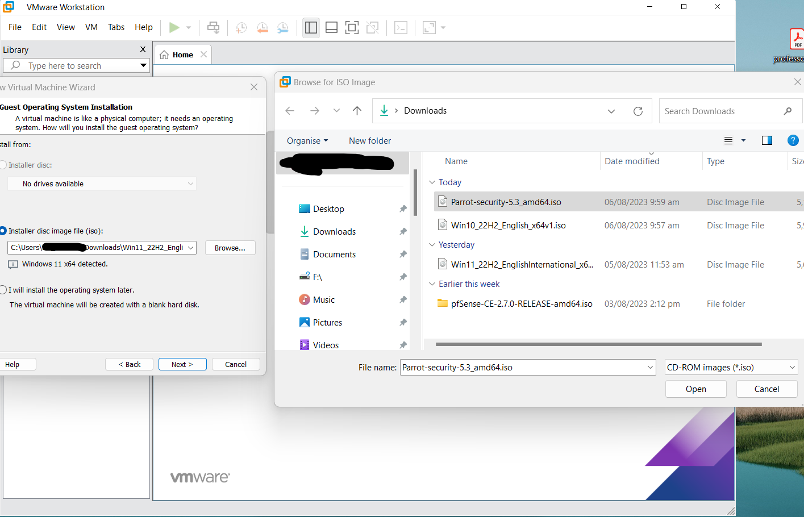Go up one folder level

(x=357, y=111)
